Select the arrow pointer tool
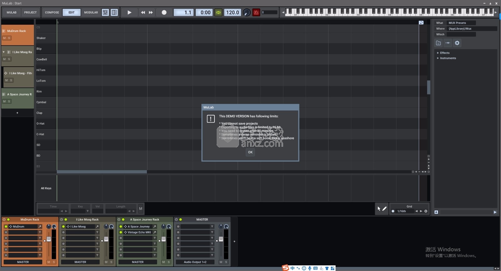 click(x=379, y=209)
